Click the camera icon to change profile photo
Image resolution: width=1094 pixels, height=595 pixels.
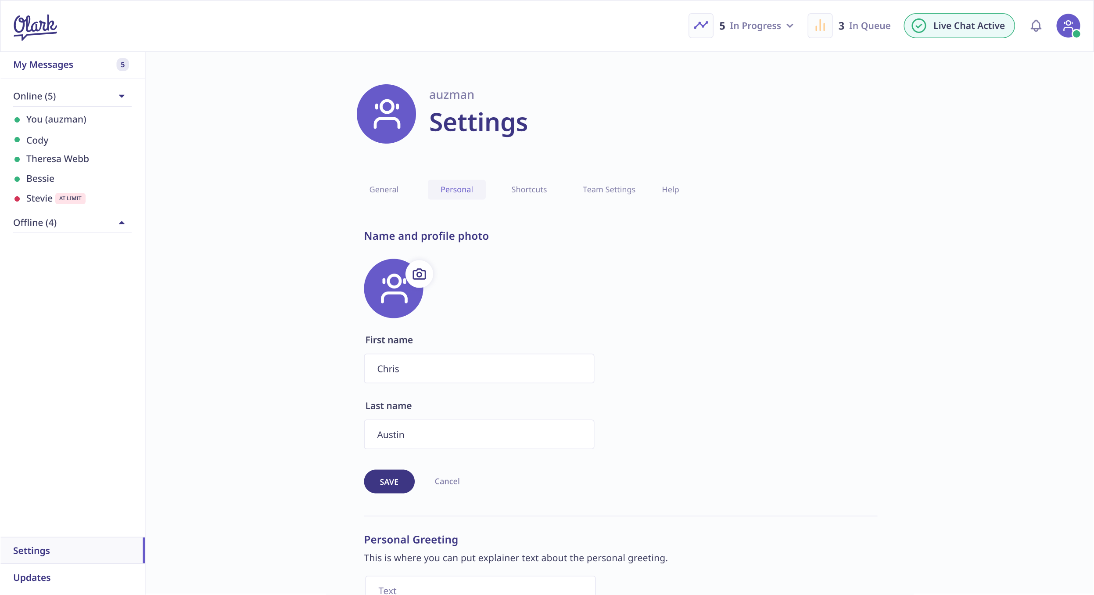[419, 274]
